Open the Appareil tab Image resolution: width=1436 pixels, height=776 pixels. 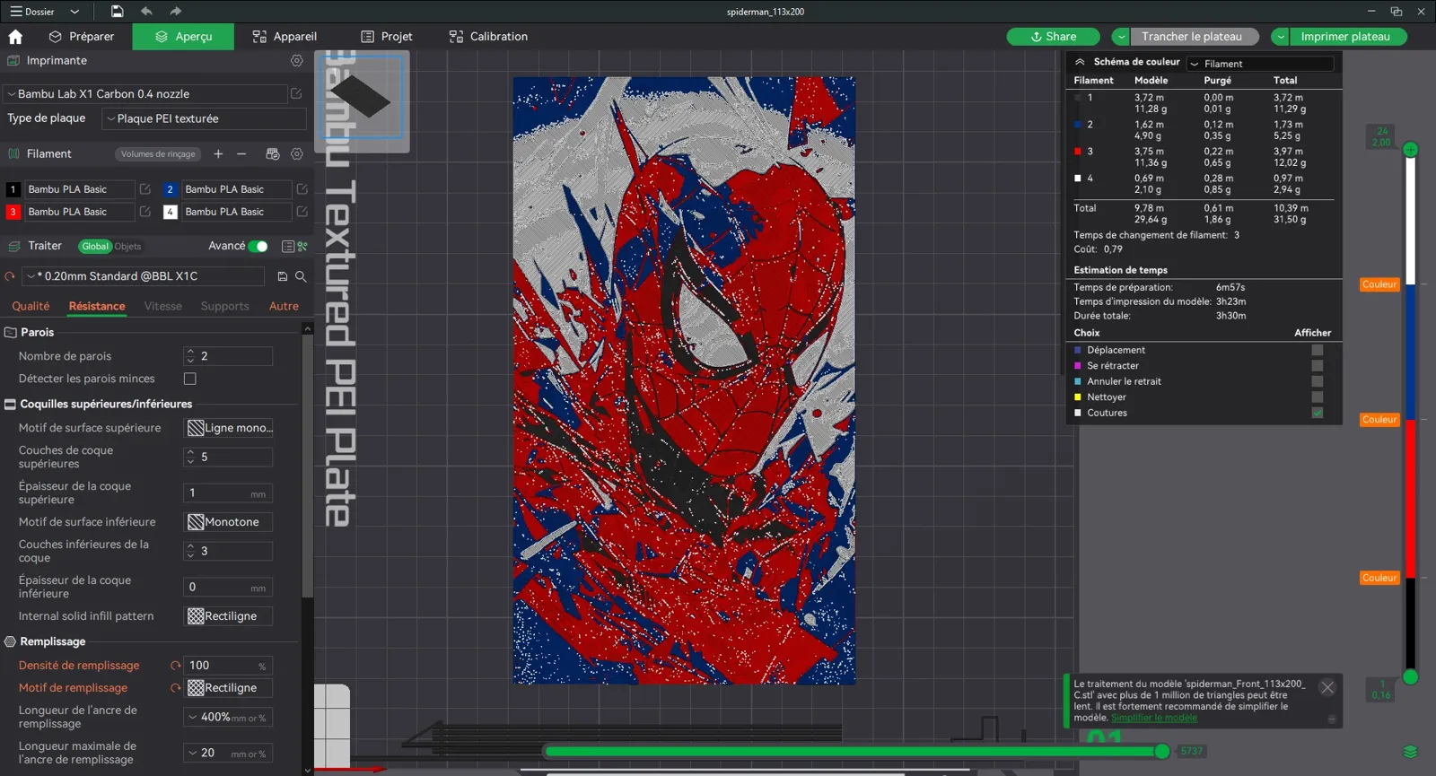click(x=285, y=37)
